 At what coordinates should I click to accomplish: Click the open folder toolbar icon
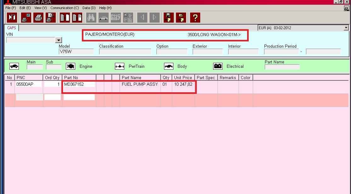181,18
